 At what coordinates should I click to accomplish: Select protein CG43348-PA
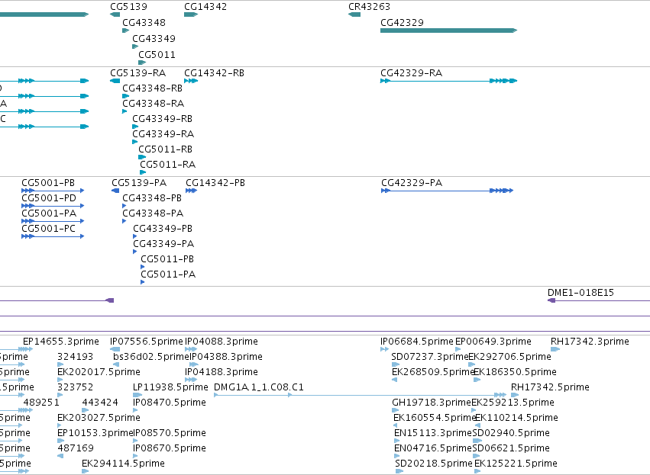pyautogui.click(x=124, y=221)
